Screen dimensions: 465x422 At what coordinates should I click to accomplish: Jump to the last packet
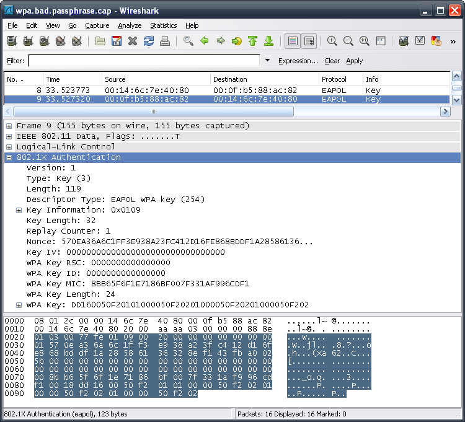pos(269,42)
